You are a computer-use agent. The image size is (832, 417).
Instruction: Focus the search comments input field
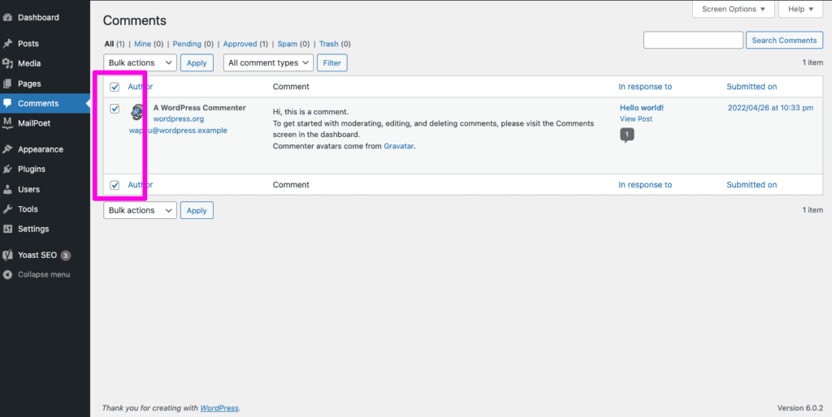point(693,41)
